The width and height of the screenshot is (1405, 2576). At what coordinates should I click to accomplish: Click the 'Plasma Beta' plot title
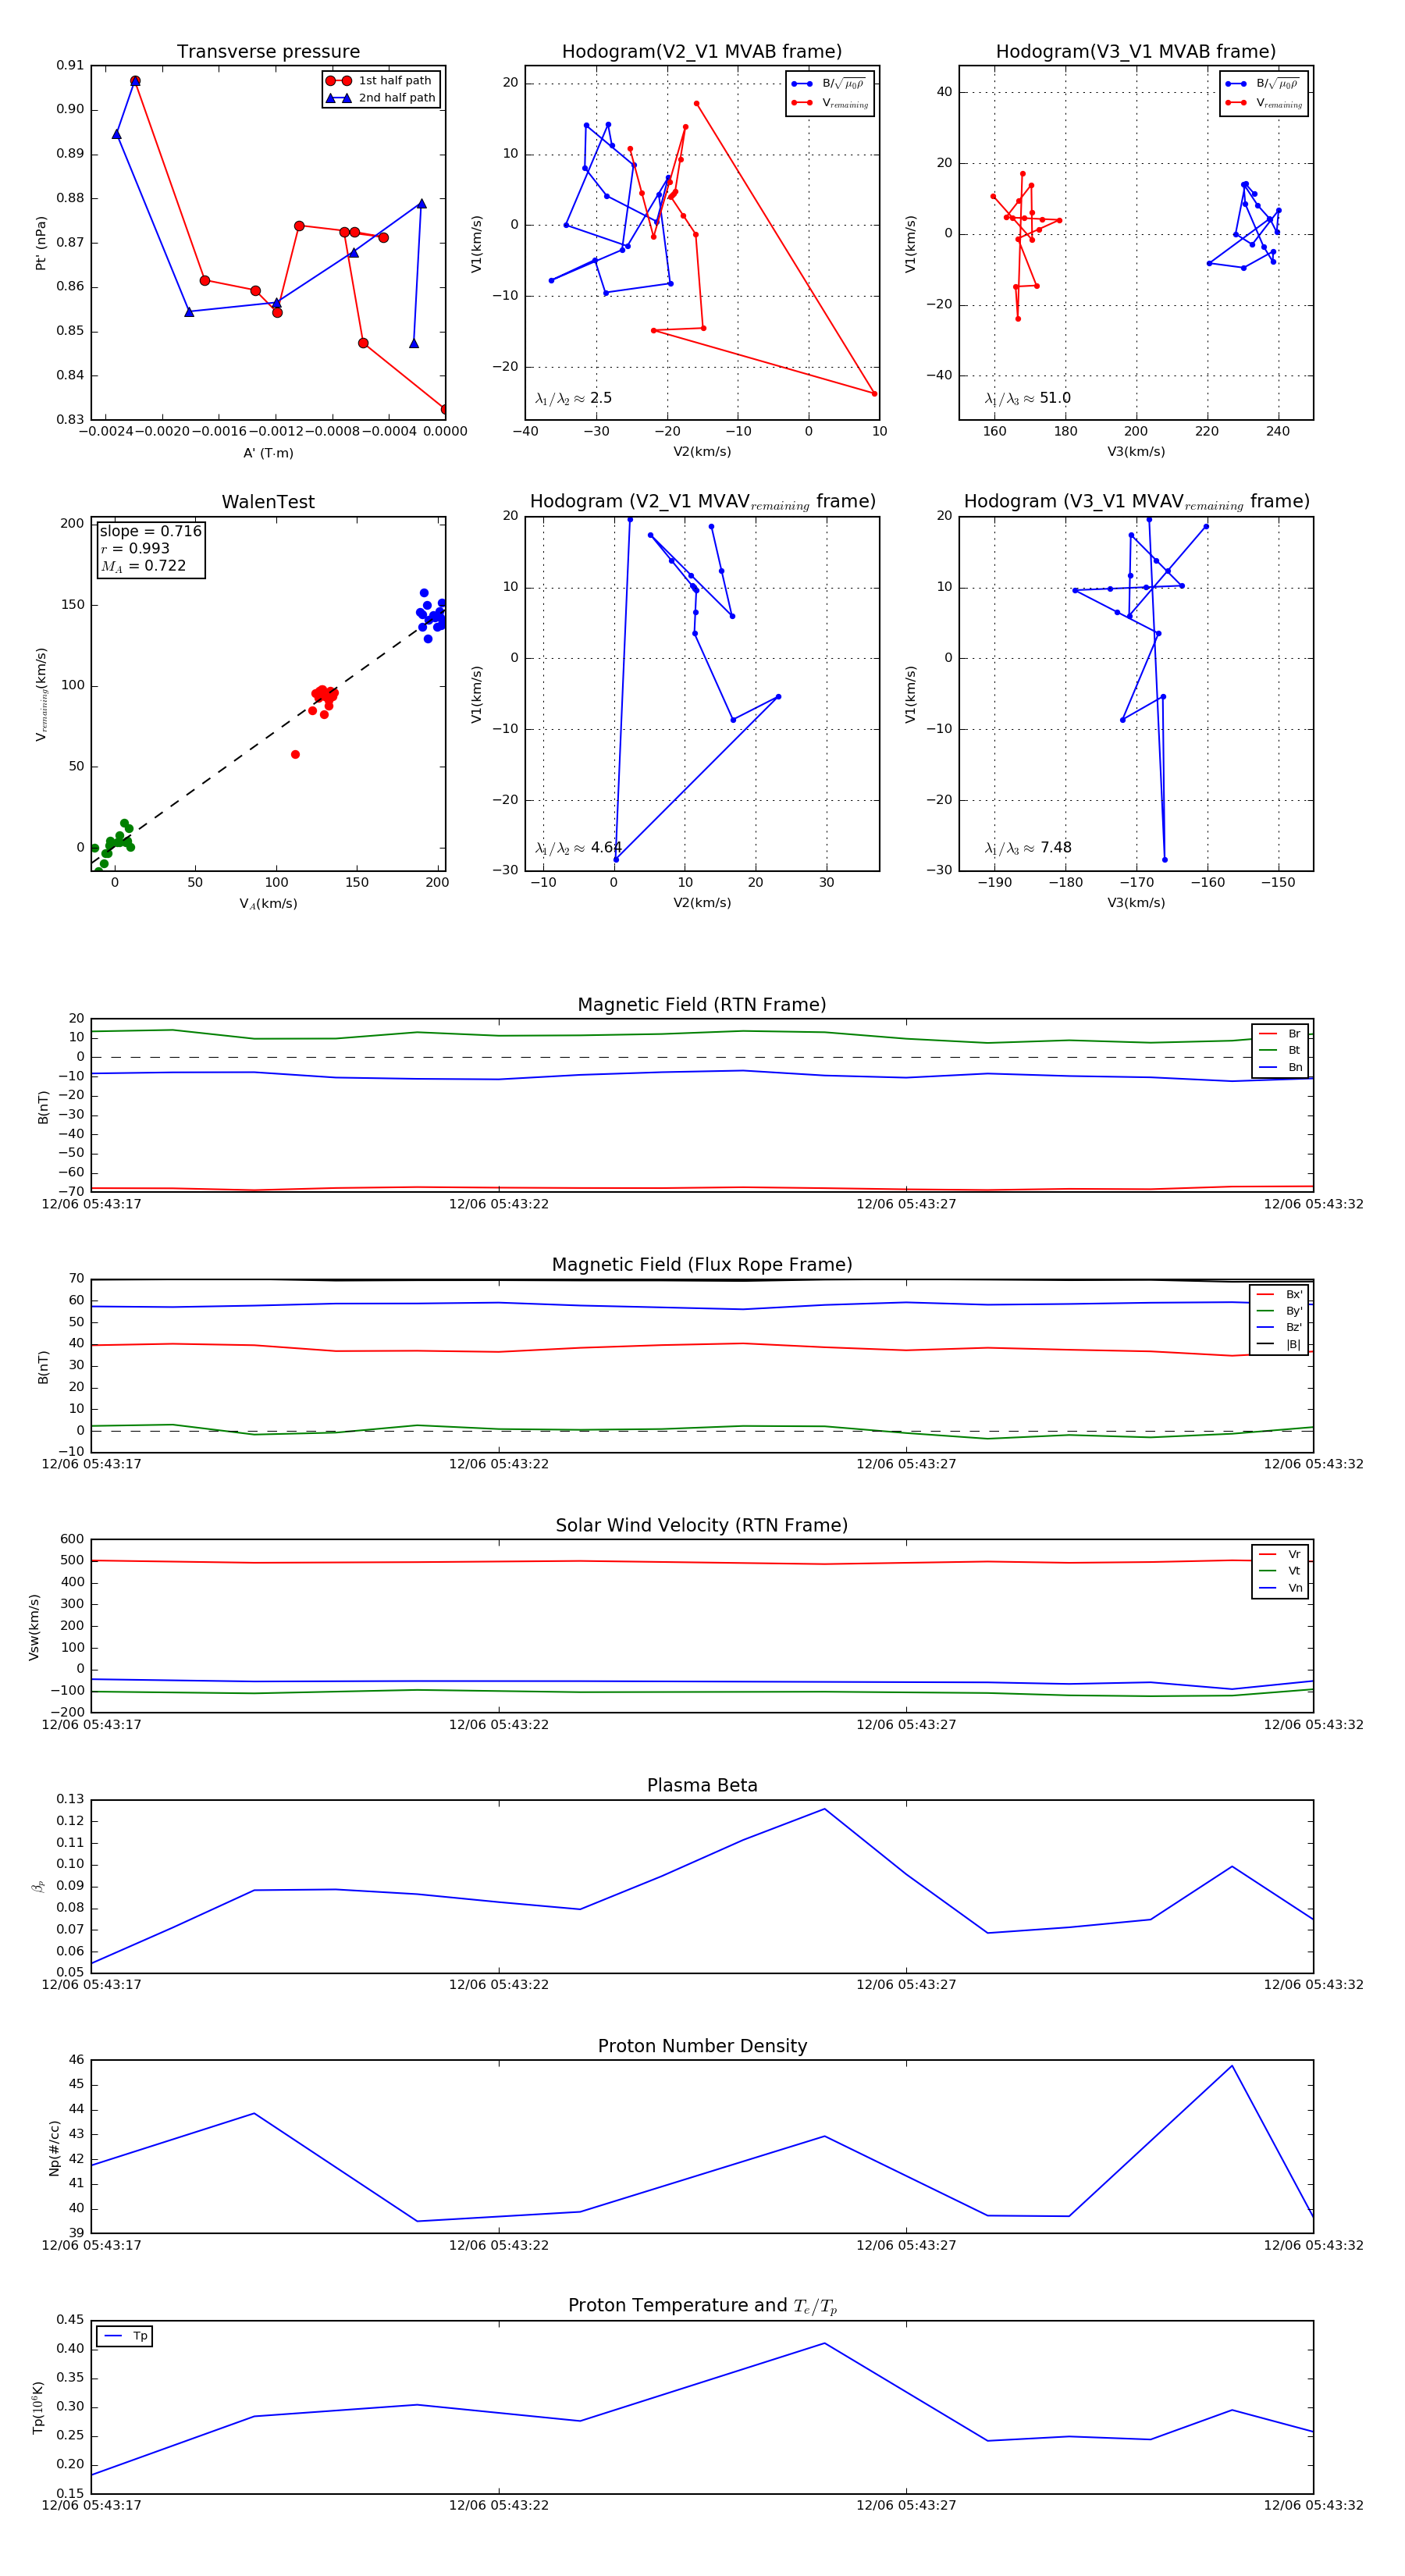[702, 1785]
